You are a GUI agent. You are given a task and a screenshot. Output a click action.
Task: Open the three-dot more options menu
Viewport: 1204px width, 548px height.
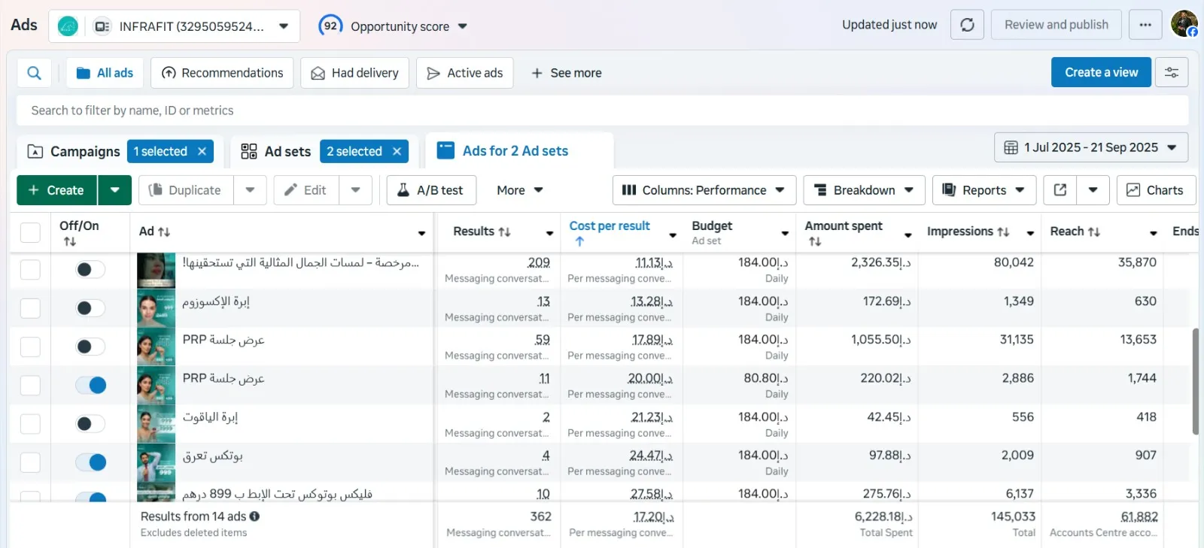pyautogui.click(x=1145, y=25)
